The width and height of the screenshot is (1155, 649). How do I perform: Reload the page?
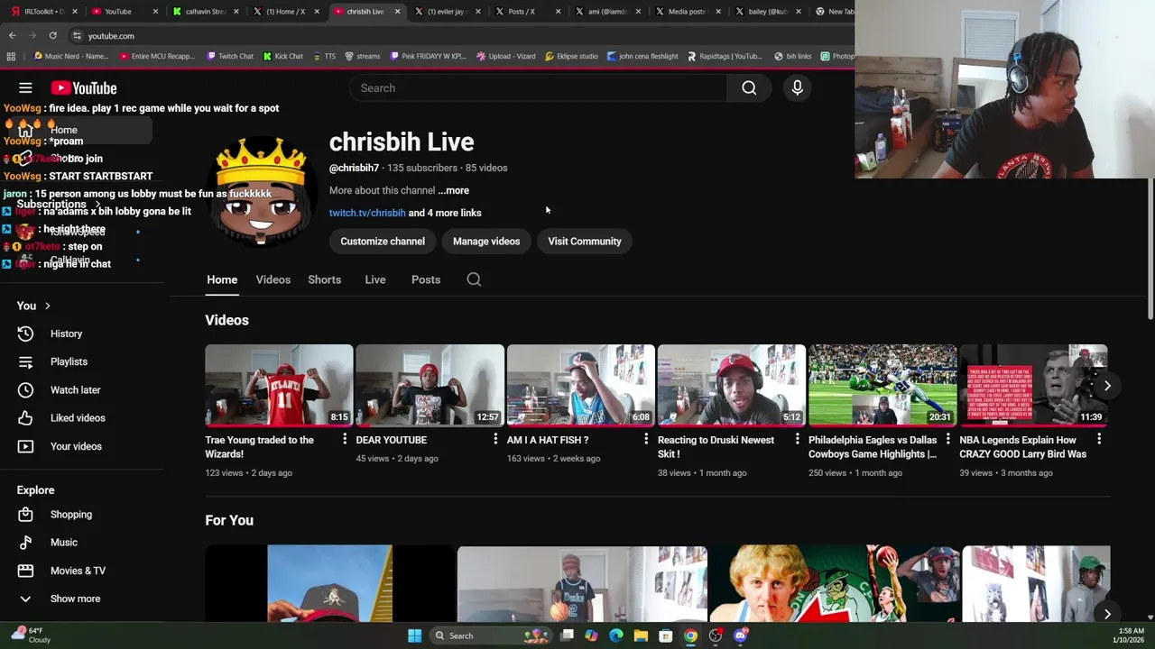coord(52,35)
